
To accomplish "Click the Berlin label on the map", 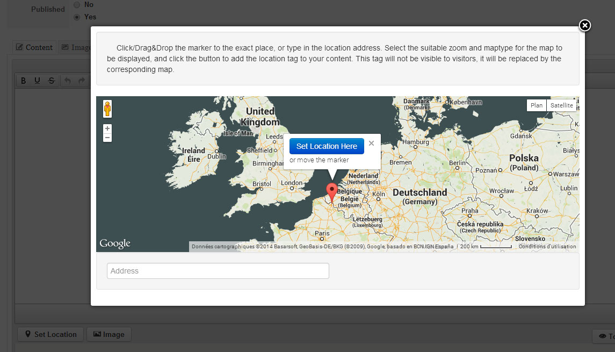I will [x=457, y=163].
